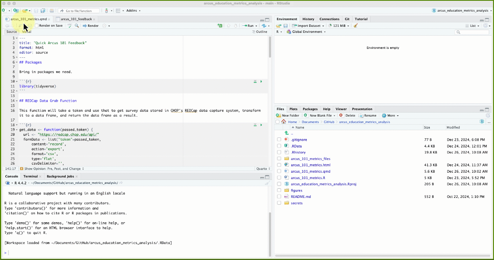This screenshot has height=260, width=494.
Task: Click the broom icon to clear environment
Action: pyautogui.click(x=356, y=26)
